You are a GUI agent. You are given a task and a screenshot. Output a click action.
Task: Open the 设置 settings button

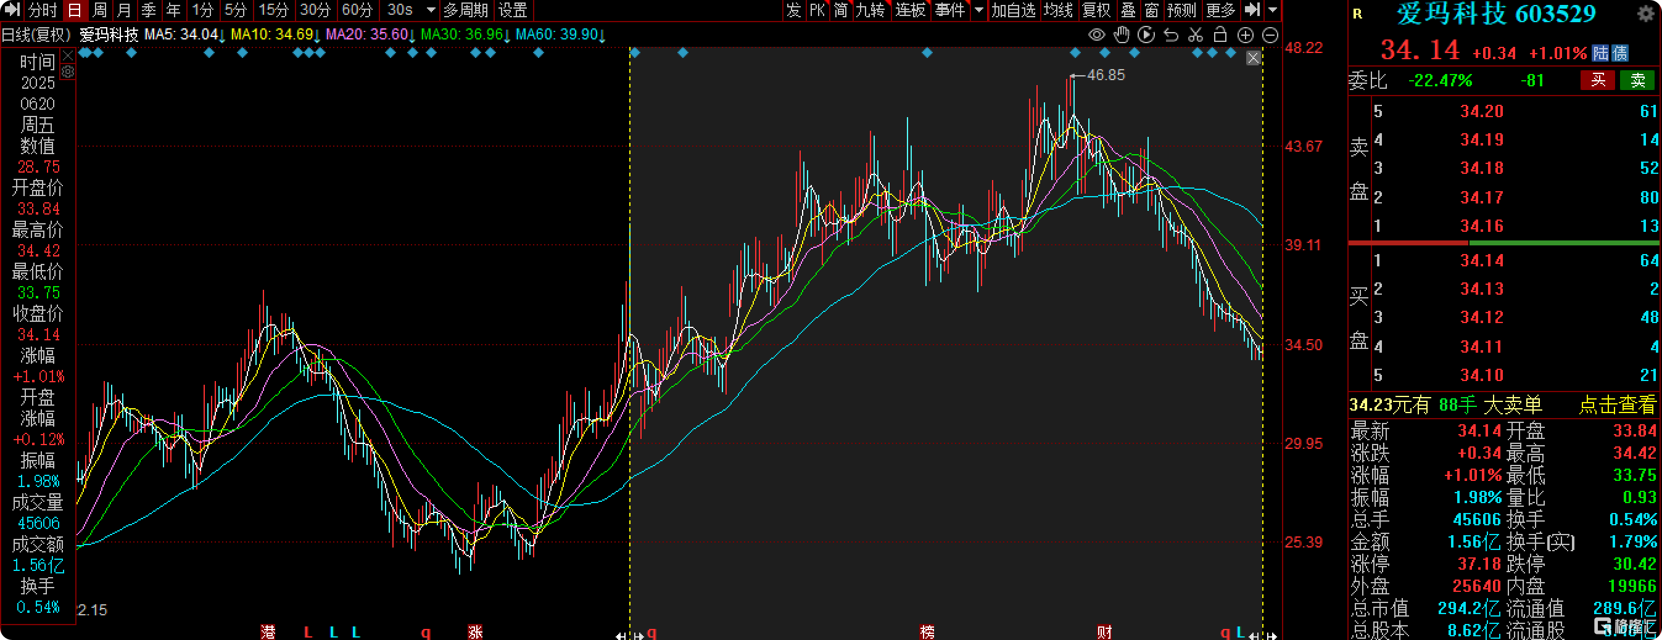(513, 10)
